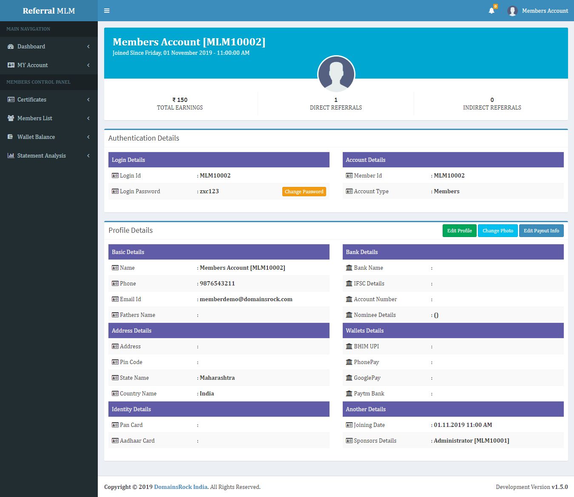574x497 pixels.
Task: Click the Change Password button
Action: point(304,192)
